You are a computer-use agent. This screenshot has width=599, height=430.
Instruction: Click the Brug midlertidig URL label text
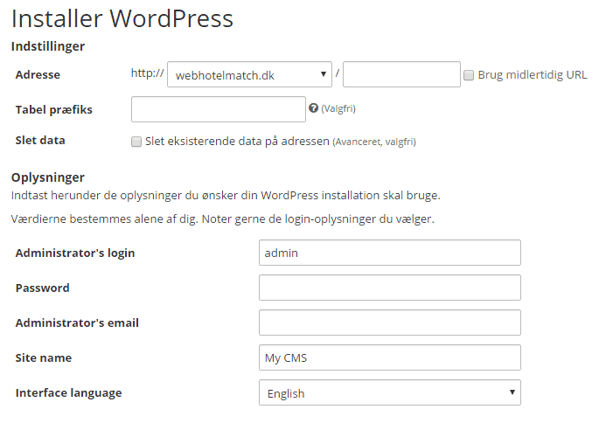(533, 75)
